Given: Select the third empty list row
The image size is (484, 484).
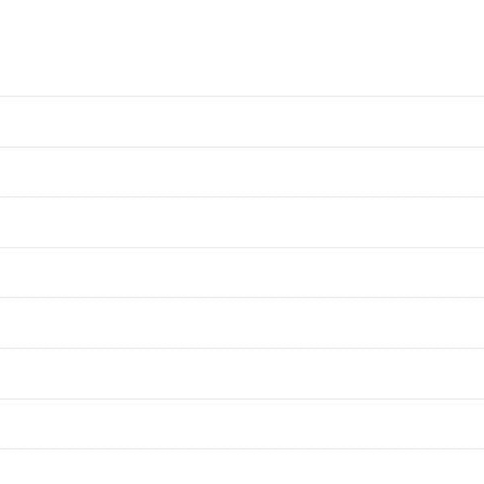Looking at the screenshot, I should tap(242, 222).
